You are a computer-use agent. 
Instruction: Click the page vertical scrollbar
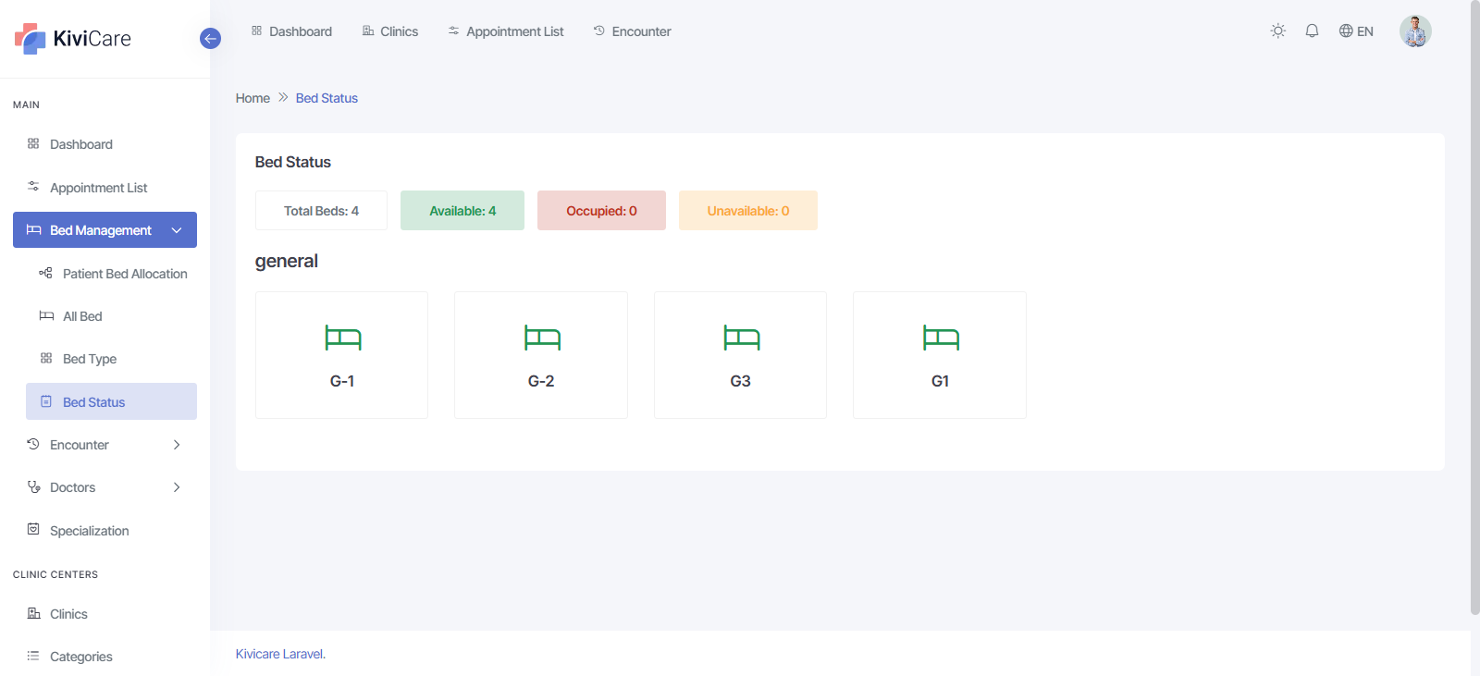[1474, 305]
